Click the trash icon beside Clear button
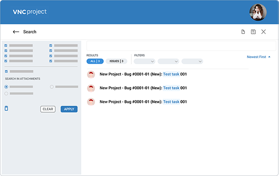The height and width of the screenshot is (176, 279). 6,108
